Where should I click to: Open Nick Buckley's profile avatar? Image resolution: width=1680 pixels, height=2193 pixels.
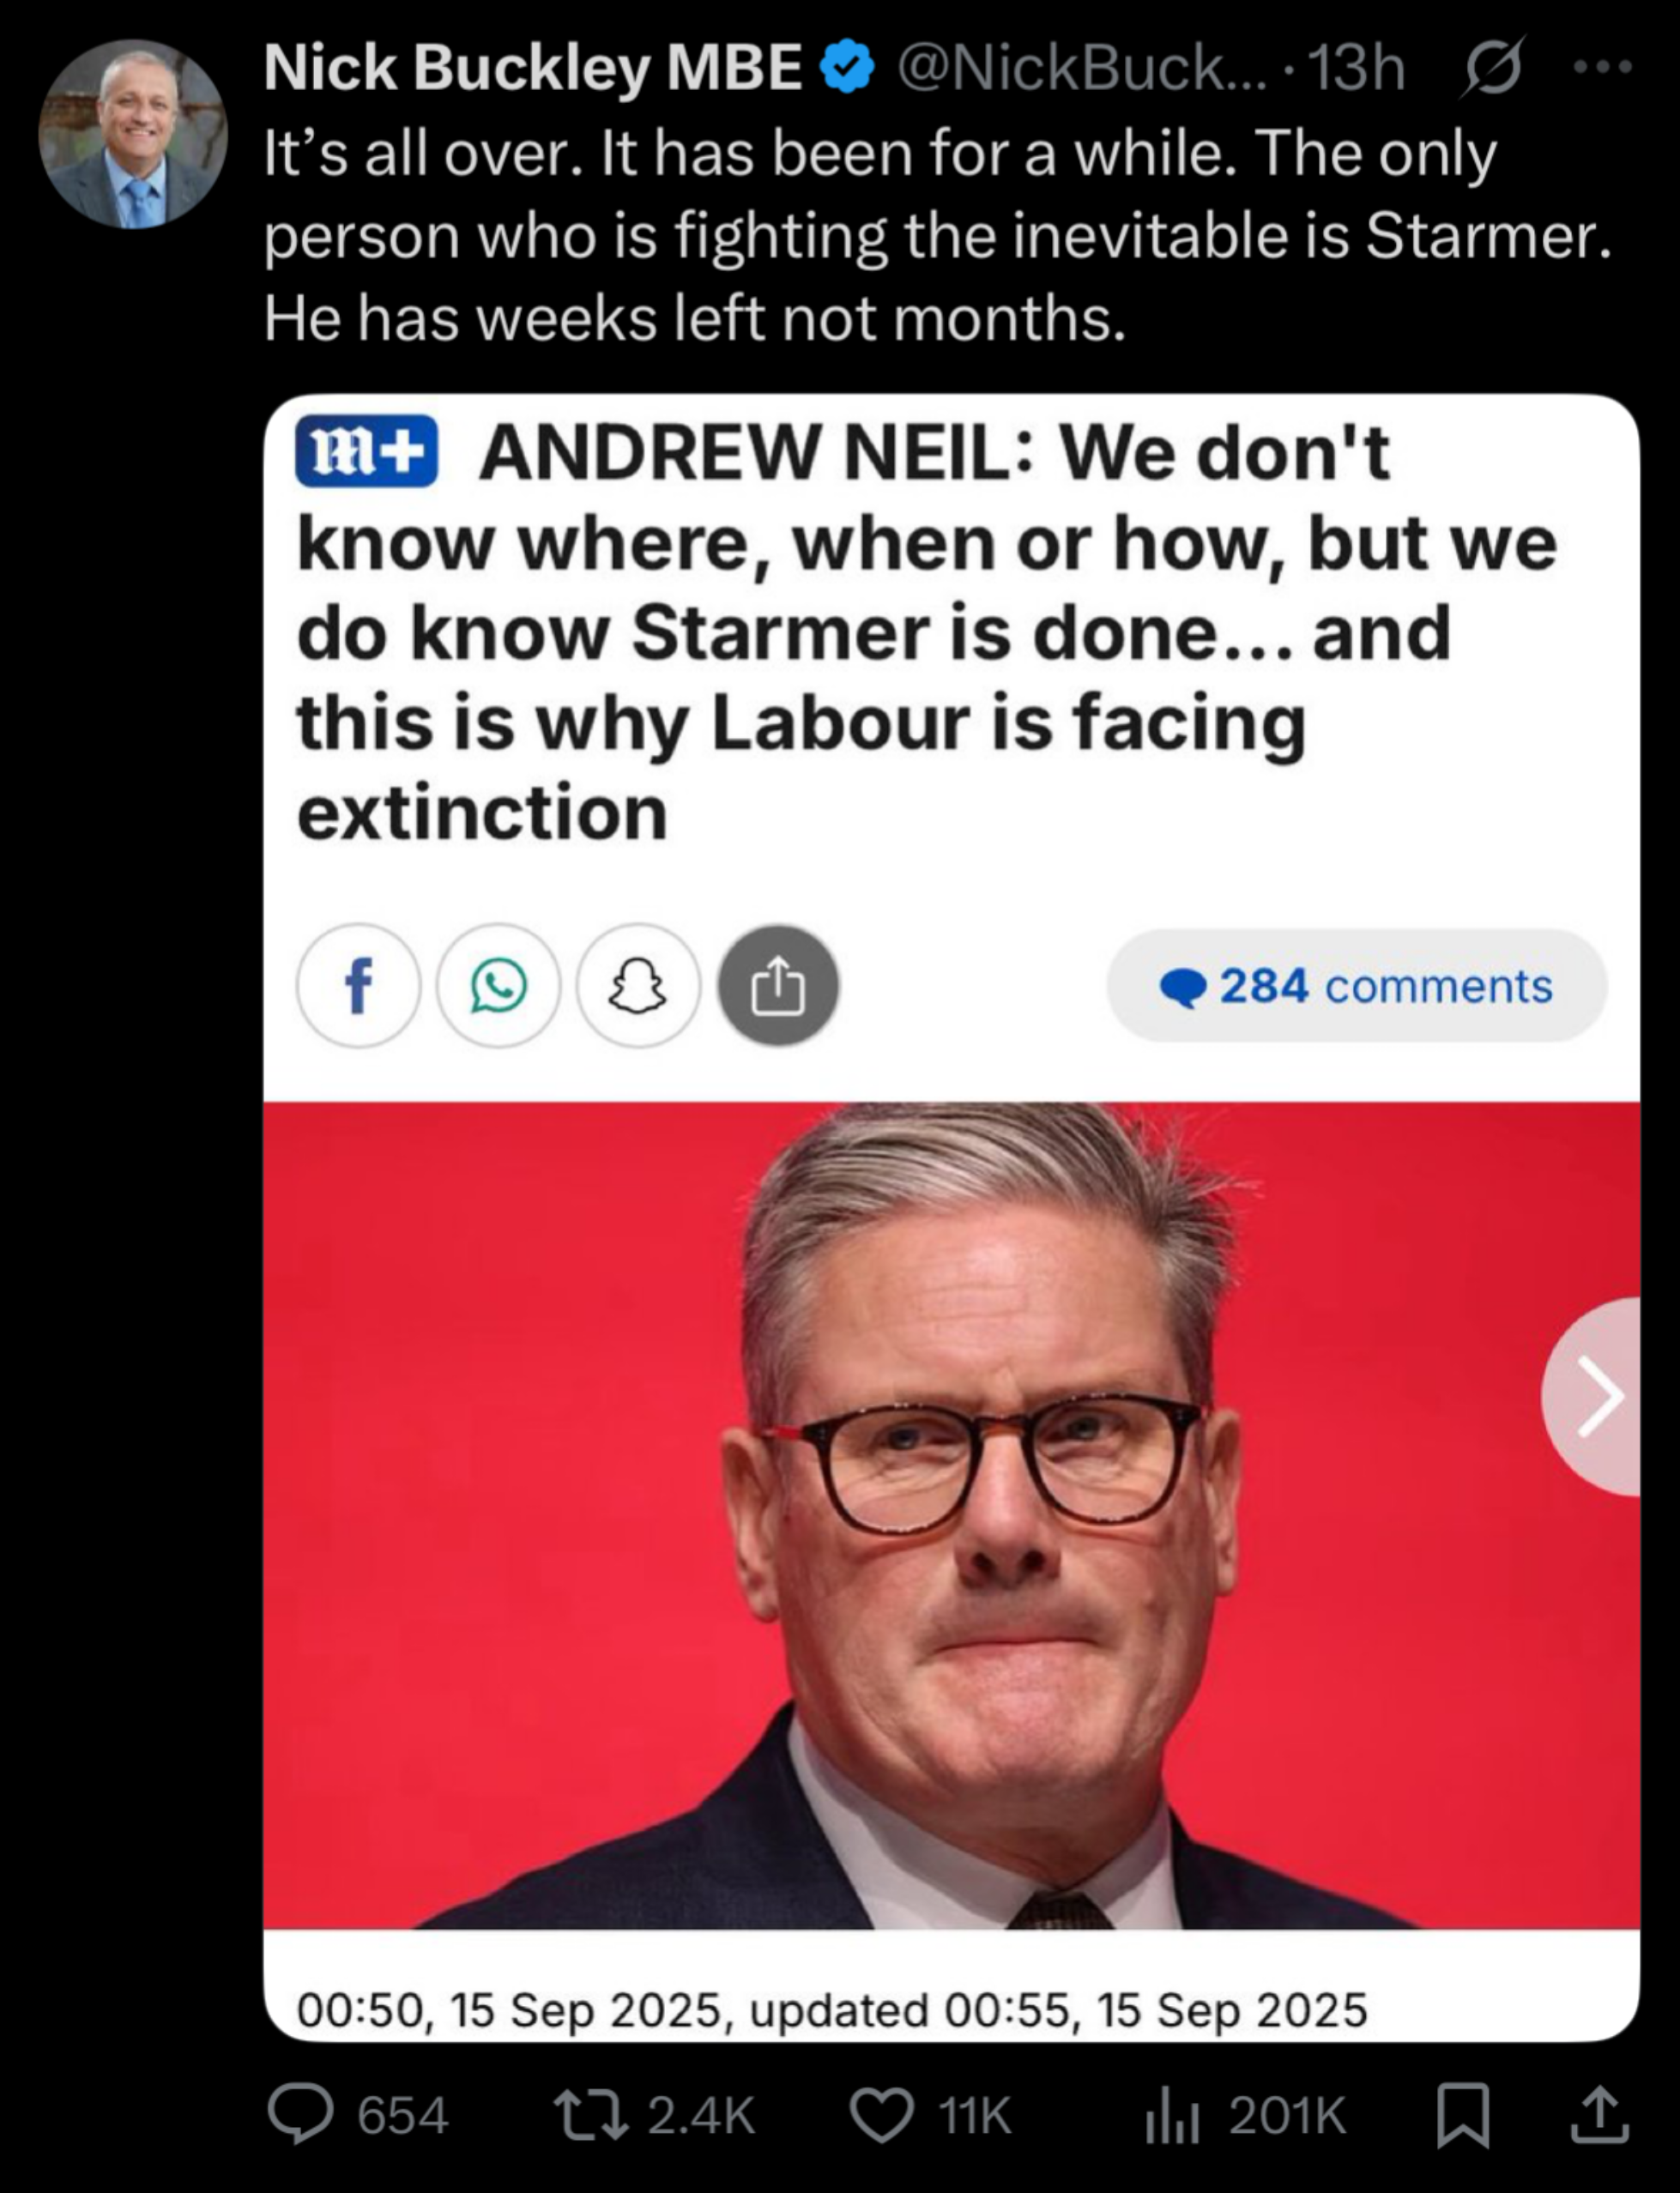pyautogui.click(x=133, y=134)
